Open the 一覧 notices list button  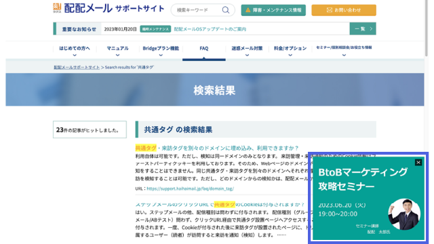click(363, 28)
